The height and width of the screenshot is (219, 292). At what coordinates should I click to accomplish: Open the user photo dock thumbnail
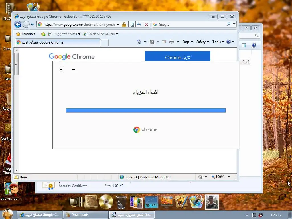(x=212, y=202)
